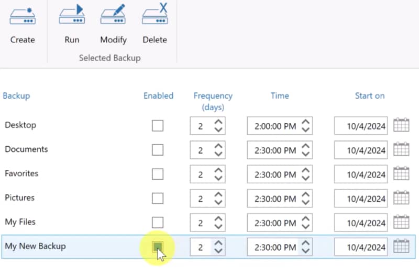Open calendar picker for Pictures backup
Image resolution: width=419 pixels, height=269 pixels.
tap(401, 198)
